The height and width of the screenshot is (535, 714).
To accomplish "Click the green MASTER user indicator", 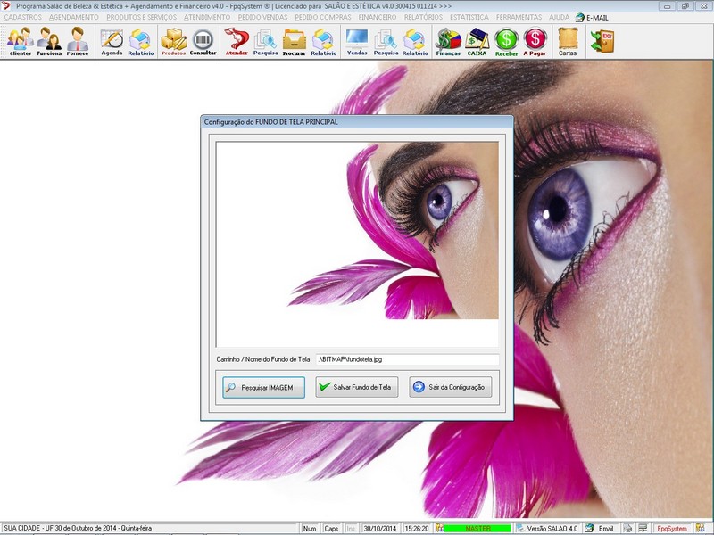I will tap(477, 528).
